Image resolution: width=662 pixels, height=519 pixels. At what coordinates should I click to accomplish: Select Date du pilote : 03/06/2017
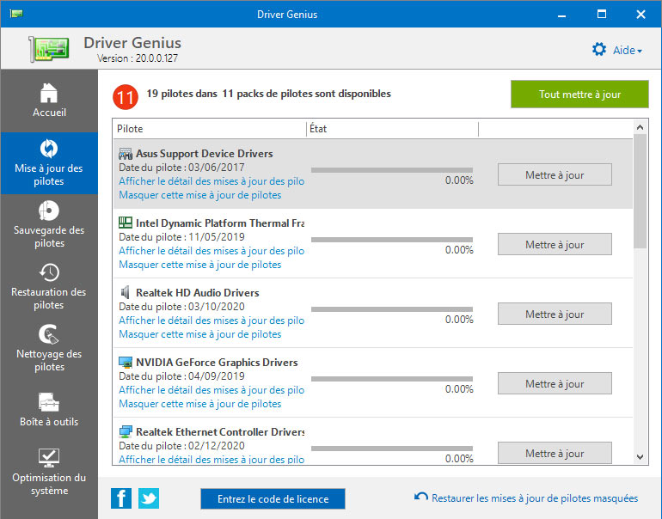tap(181, 167)
